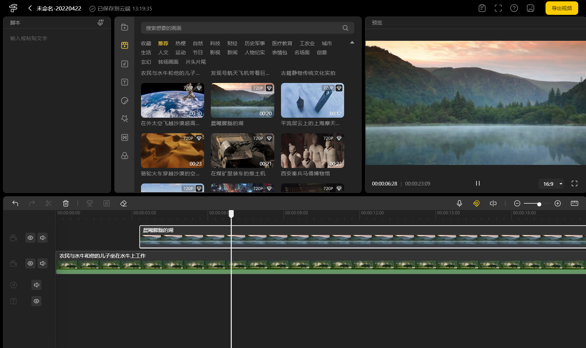Expand preview to full screen
586x348 pixels.
click(x=575, y=183)
